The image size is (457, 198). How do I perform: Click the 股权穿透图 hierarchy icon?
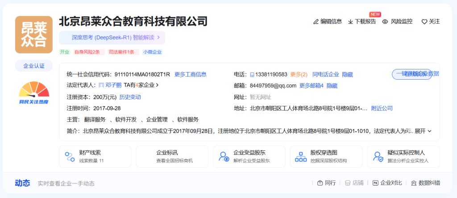point(301,157)
